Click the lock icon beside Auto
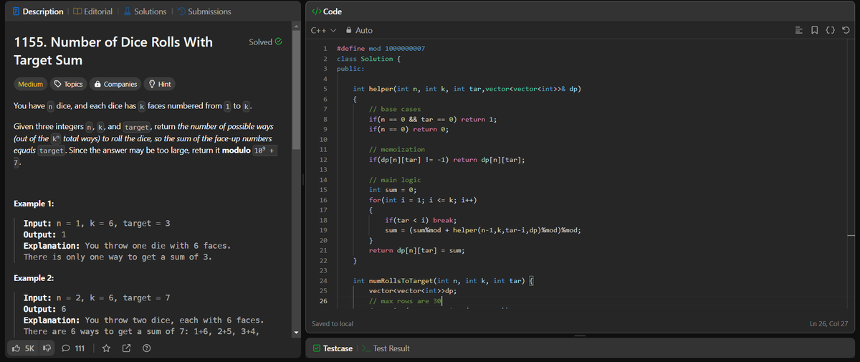The width and height of the screenshot is (860, 362). [x=348, y=31]
